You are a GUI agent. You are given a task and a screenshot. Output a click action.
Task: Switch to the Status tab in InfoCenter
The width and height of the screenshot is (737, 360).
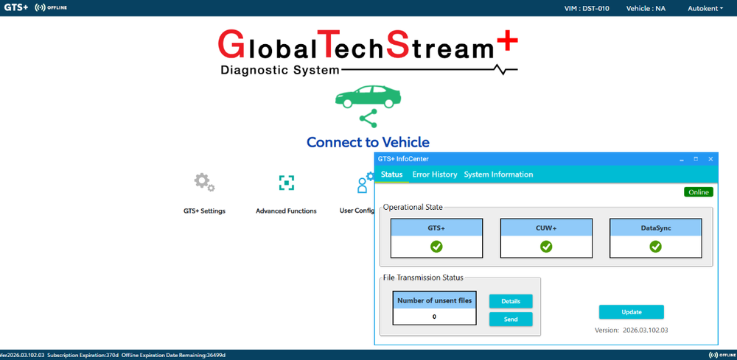(x=391, y=174)
